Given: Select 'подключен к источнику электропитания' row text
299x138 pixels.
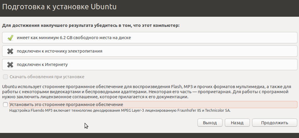Looking at the screenshot, I should tap(59, 51).
